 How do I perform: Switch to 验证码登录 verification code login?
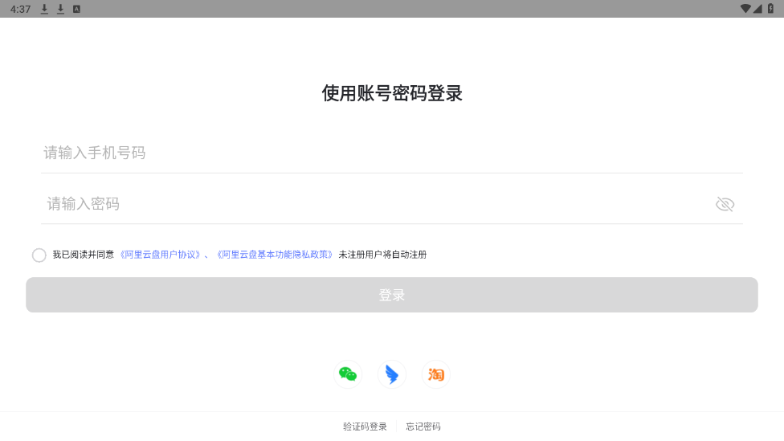coord(365,427)
